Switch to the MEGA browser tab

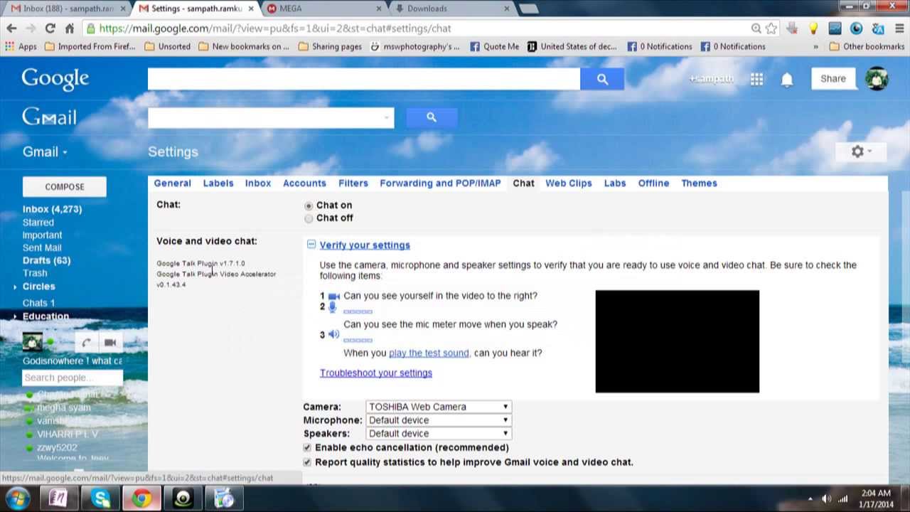pyautogui.click(x=324, y=9)
